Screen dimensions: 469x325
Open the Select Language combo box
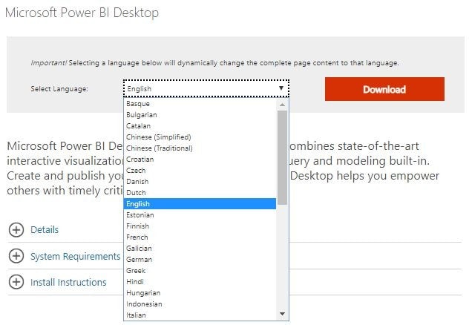pyautogui.click(x=206, y=88)
